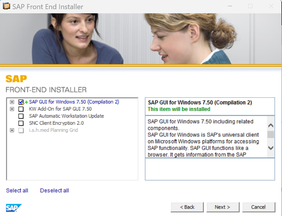The height and width of the screenshot is (216, 282).
Task: Toggle the i.s.h.med Planning Grid checkbox
Action: 21,130
